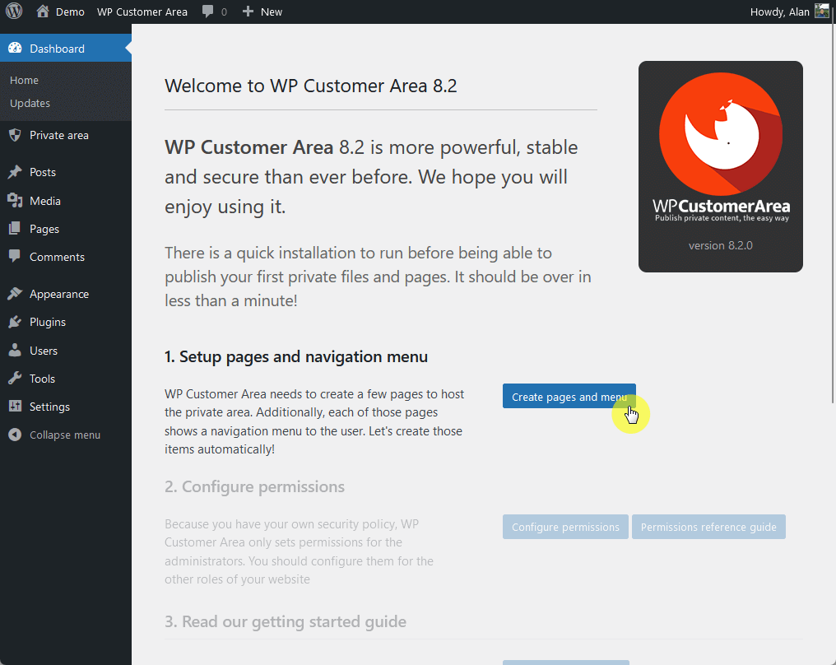The height and width of the screenshot is (665, 836).
Task: Click the Pages icon in sidebar
Action: [15, 229]
